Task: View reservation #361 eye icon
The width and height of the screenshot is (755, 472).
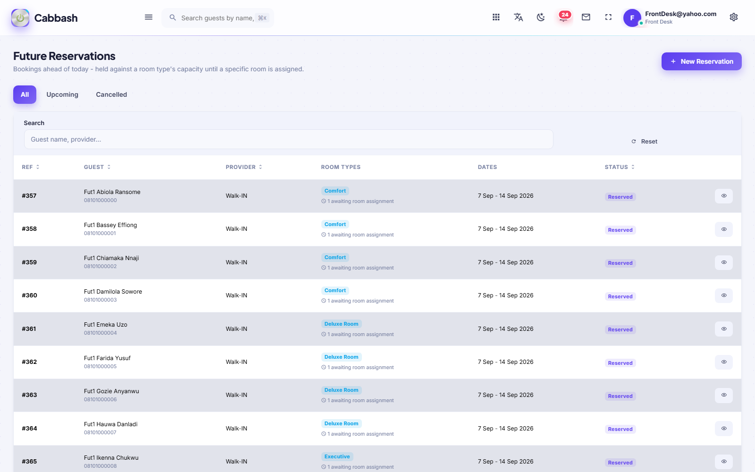Action: click(724, 329)
